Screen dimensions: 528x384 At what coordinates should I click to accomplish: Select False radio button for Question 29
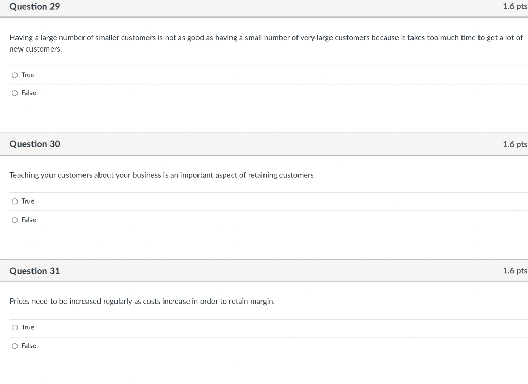pos(15,93)
